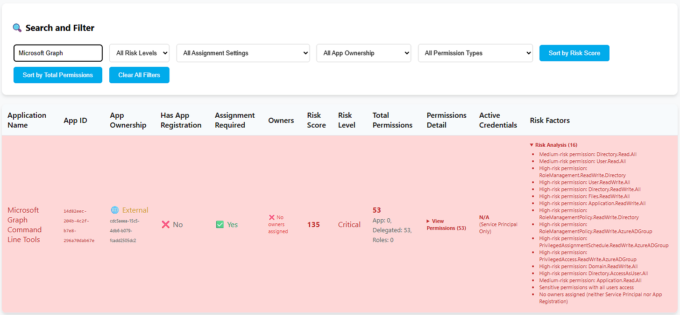Screen dimensions: 680x315
Task: Click the N/A active credentials value
Action: pyautogui.click(x=484, y=217)
